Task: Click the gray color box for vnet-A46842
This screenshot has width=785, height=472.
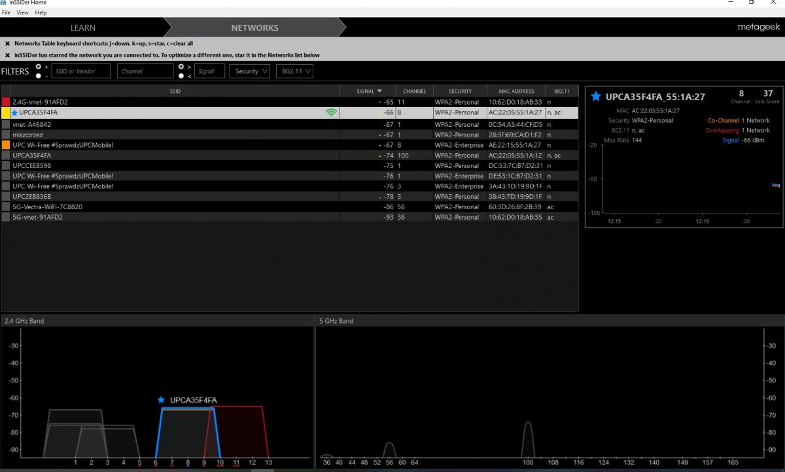Action: [x=6, y=124]
